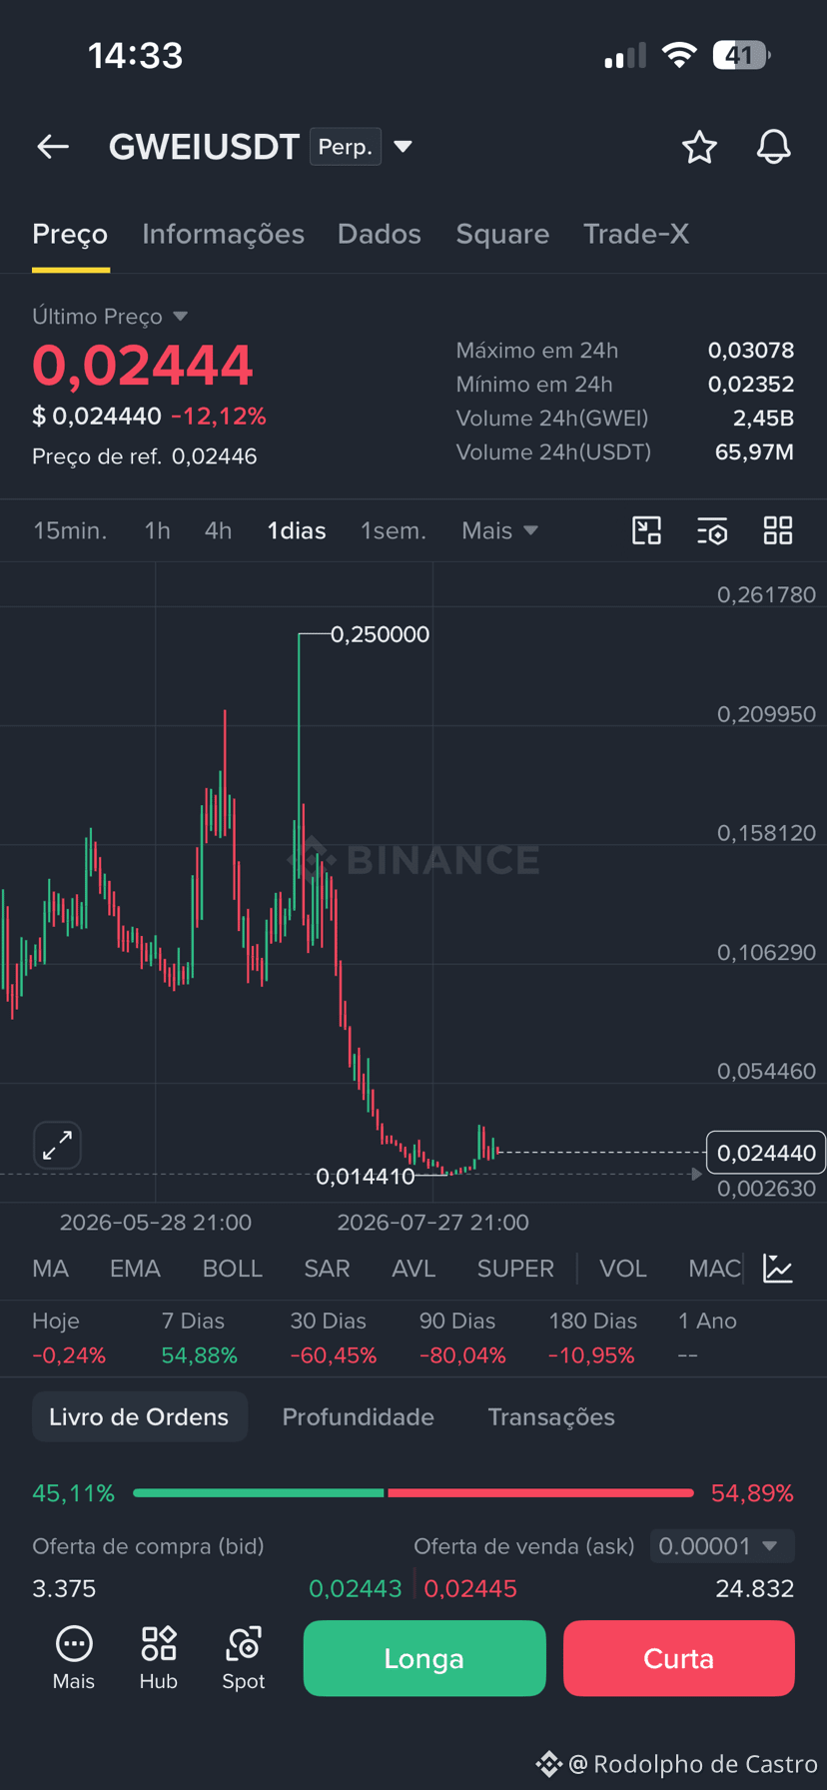Tap the Wi-Fi status icon
Image resolution: width=827 pixels, height=1790 pixels.
679,55
